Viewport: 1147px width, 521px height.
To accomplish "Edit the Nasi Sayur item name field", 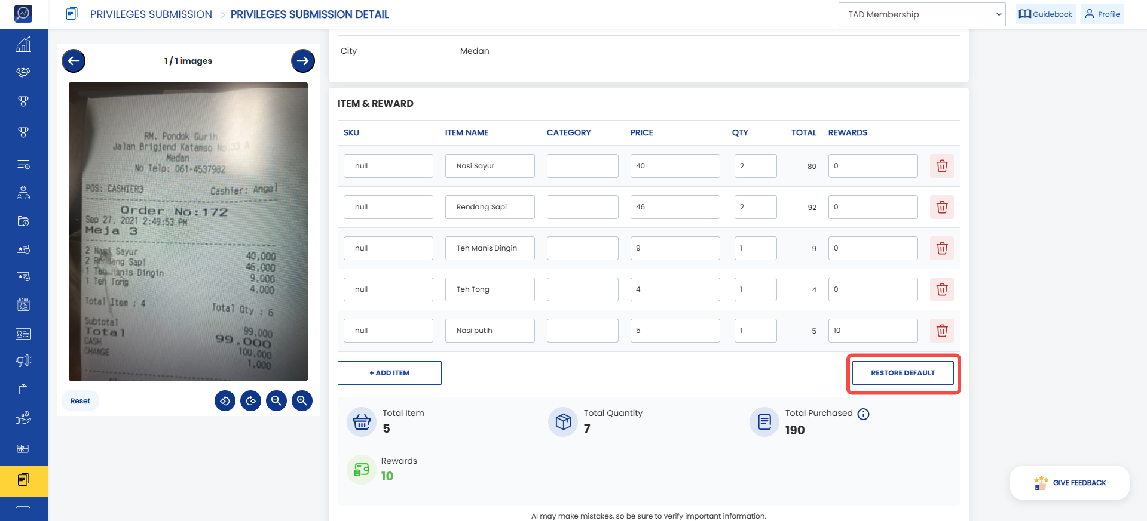I will [x=490, y=166].
